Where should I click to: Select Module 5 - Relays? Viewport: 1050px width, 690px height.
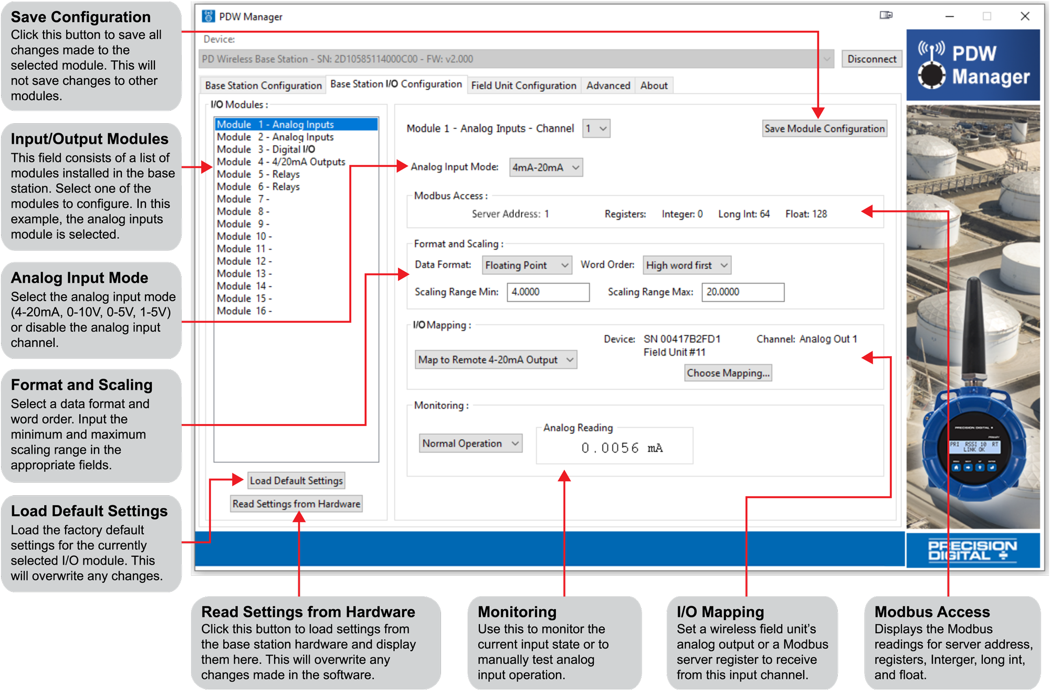pos(296,174)
